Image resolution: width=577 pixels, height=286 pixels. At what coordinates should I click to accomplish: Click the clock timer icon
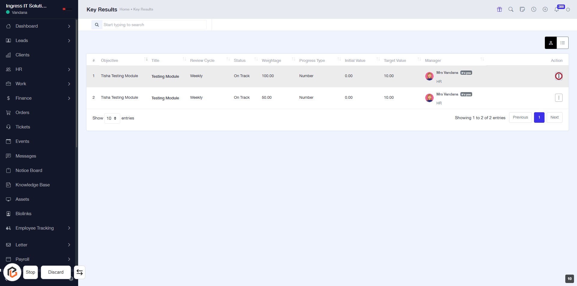tap(534, 9)
